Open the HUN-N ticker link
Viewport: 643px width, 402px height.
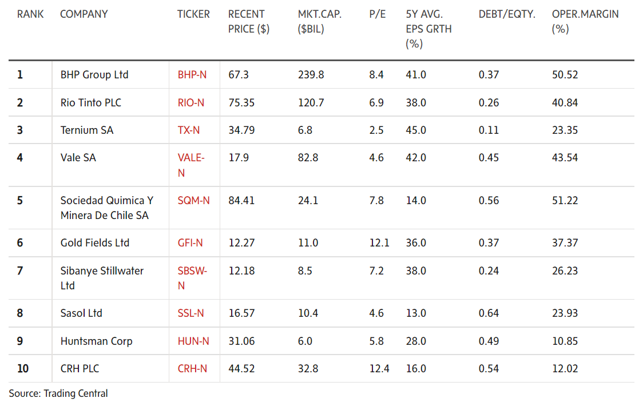tap(193, 341)
